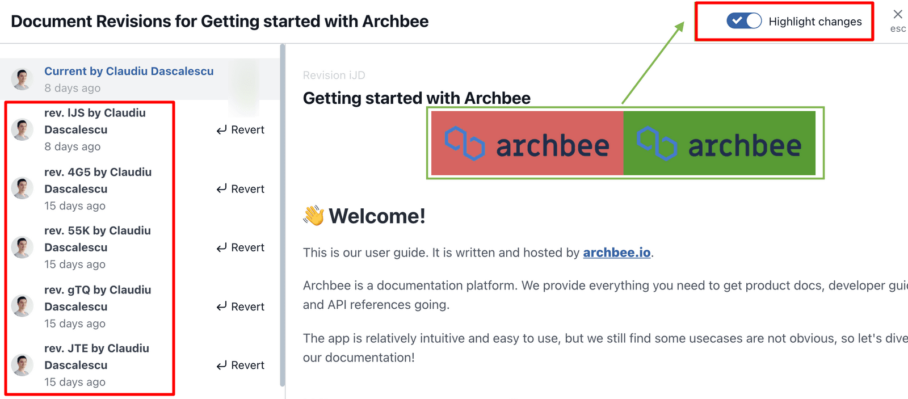The image size is (908, 399).
Task: Open revision rev. IJS entry
Action: click(x=95, y=121)
